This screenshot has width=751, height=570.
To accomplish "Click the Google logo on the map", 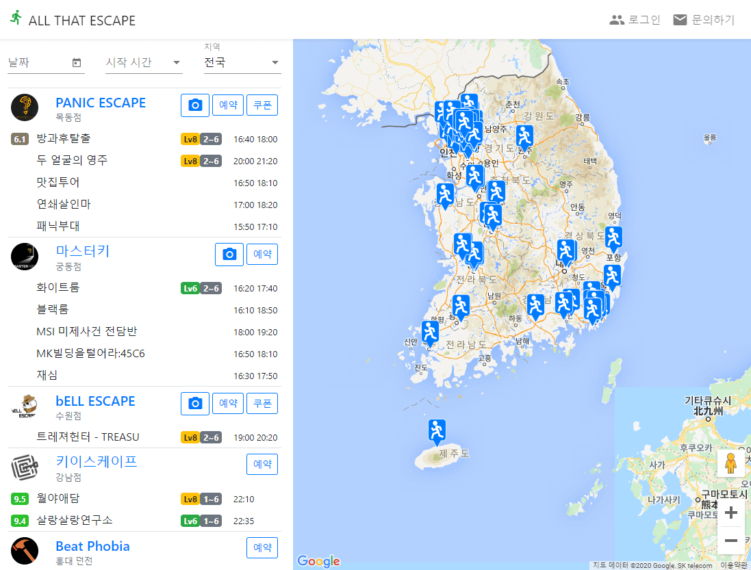I will coord(318,561).
